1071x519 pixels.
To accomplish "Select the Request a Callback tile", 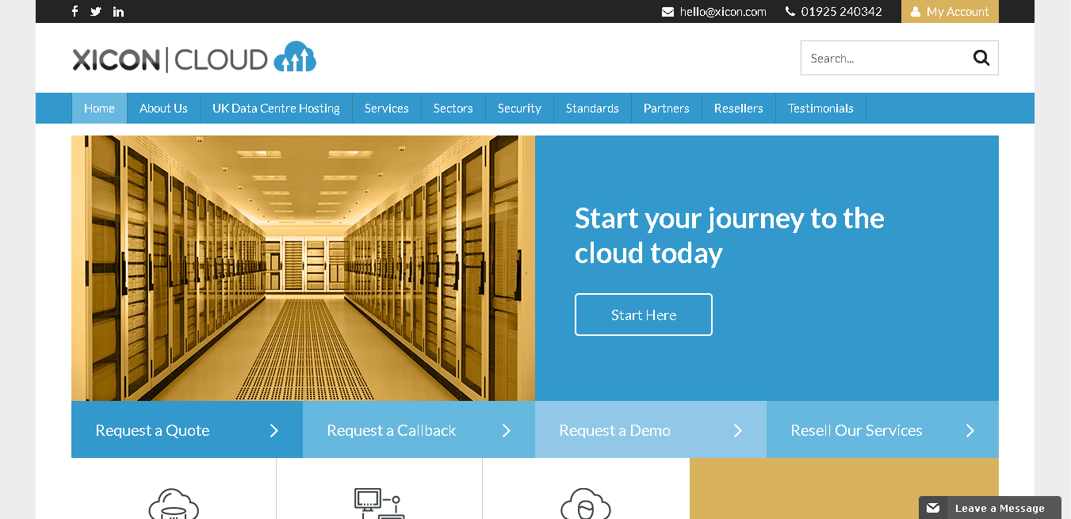I will pos(419,429).
